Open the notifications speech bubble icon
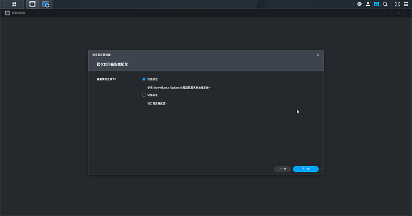412x216 pixels. (359, 4)
